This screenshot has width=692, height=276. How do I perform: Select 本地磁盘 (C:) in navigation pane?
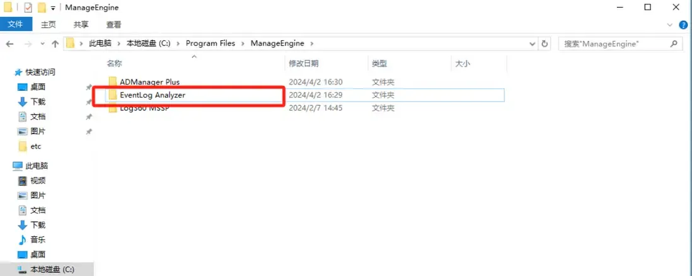click(47, 269)
